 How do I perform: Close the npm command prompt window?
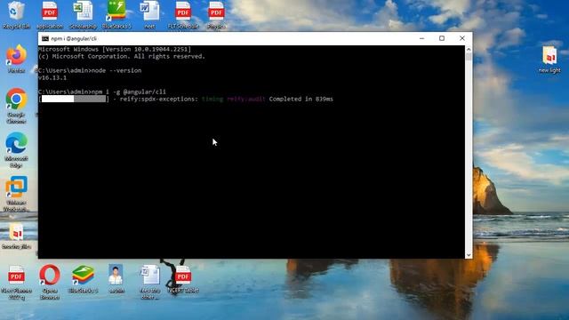click(462, 38)
